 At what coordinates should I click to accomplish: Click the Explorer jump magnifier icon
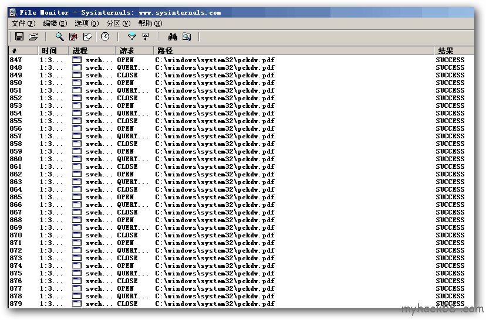(x=186, y=37)
